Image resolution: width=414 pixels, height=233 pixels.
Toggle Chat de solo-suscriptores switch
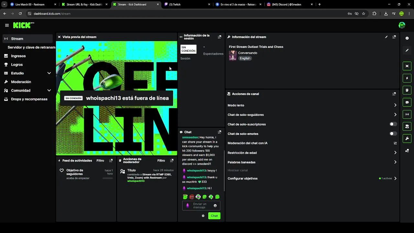393,124
